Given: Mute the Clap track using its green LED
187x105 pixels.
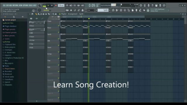Looking at the screenshot, I should click(58, 65).
